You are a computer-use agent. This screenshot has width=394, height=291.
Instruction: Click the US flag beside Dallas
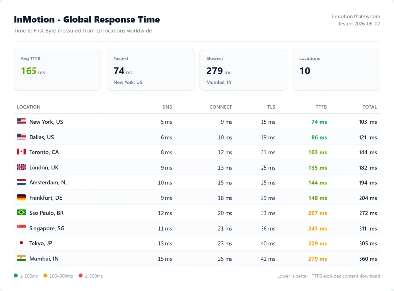(21, 137)
